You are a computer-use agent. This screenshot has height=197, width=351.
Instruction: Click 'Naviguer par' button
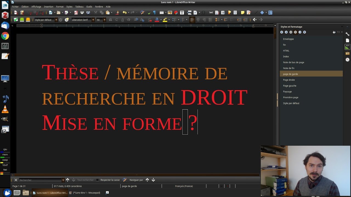coord(136,180)
